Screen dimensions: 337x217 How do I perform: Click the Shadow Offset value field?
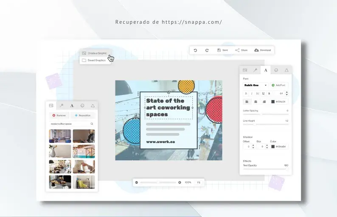click(247, 147)
